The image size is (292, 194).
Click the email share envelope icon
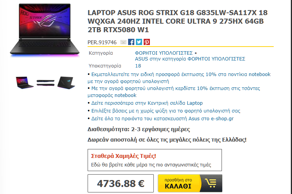point(123,42)
